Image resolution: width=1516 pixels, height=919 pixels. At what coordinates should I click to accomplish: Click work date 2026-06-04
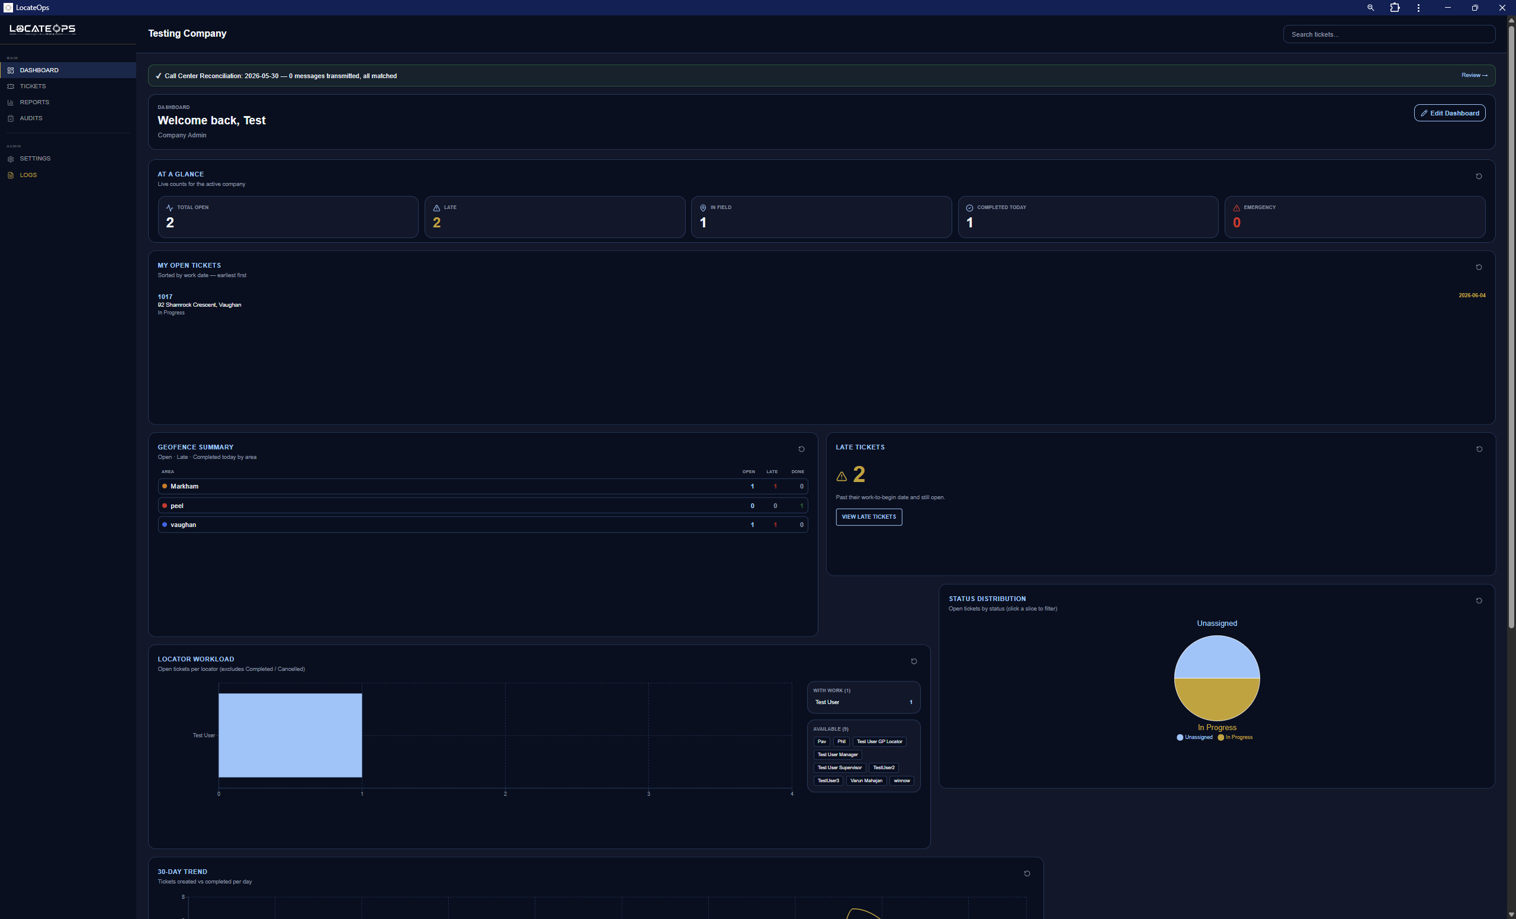tap(1472, 295)
